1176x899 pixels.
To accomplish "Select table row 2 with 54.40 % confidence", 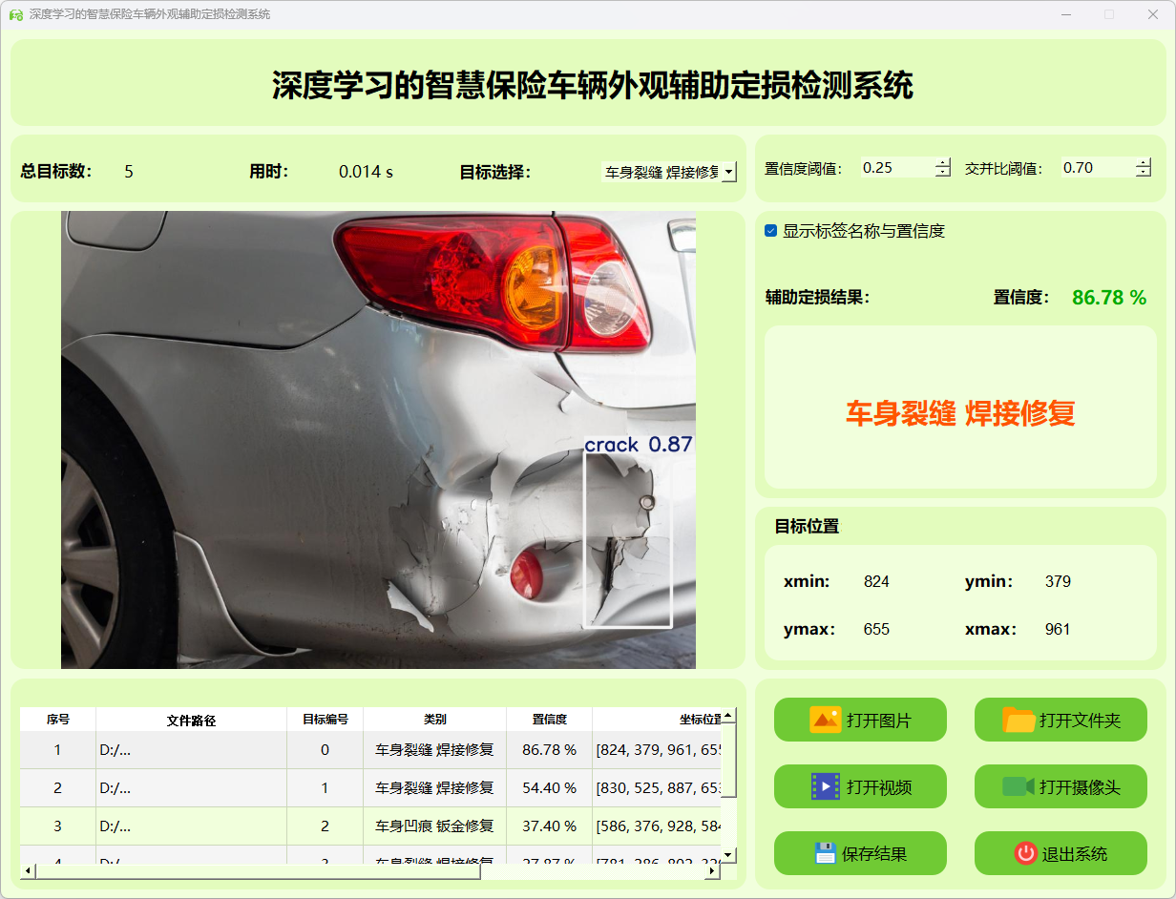I will (549, 788).
